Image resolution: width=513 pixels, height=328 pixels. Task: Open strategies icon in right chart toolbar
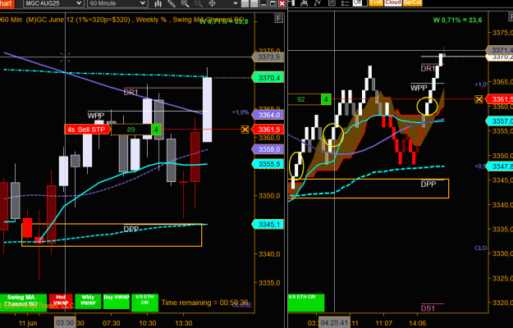(318, 2)
